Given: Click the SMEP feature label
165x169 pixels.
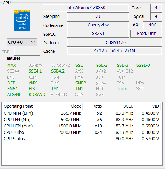Looking at the screenshot, I should click(x=81, y=83).
